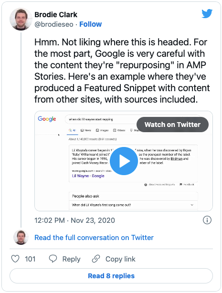222x293 pixels.
Task: Play the embedded video
Action: pyautogui.click(x=124, y=161)
